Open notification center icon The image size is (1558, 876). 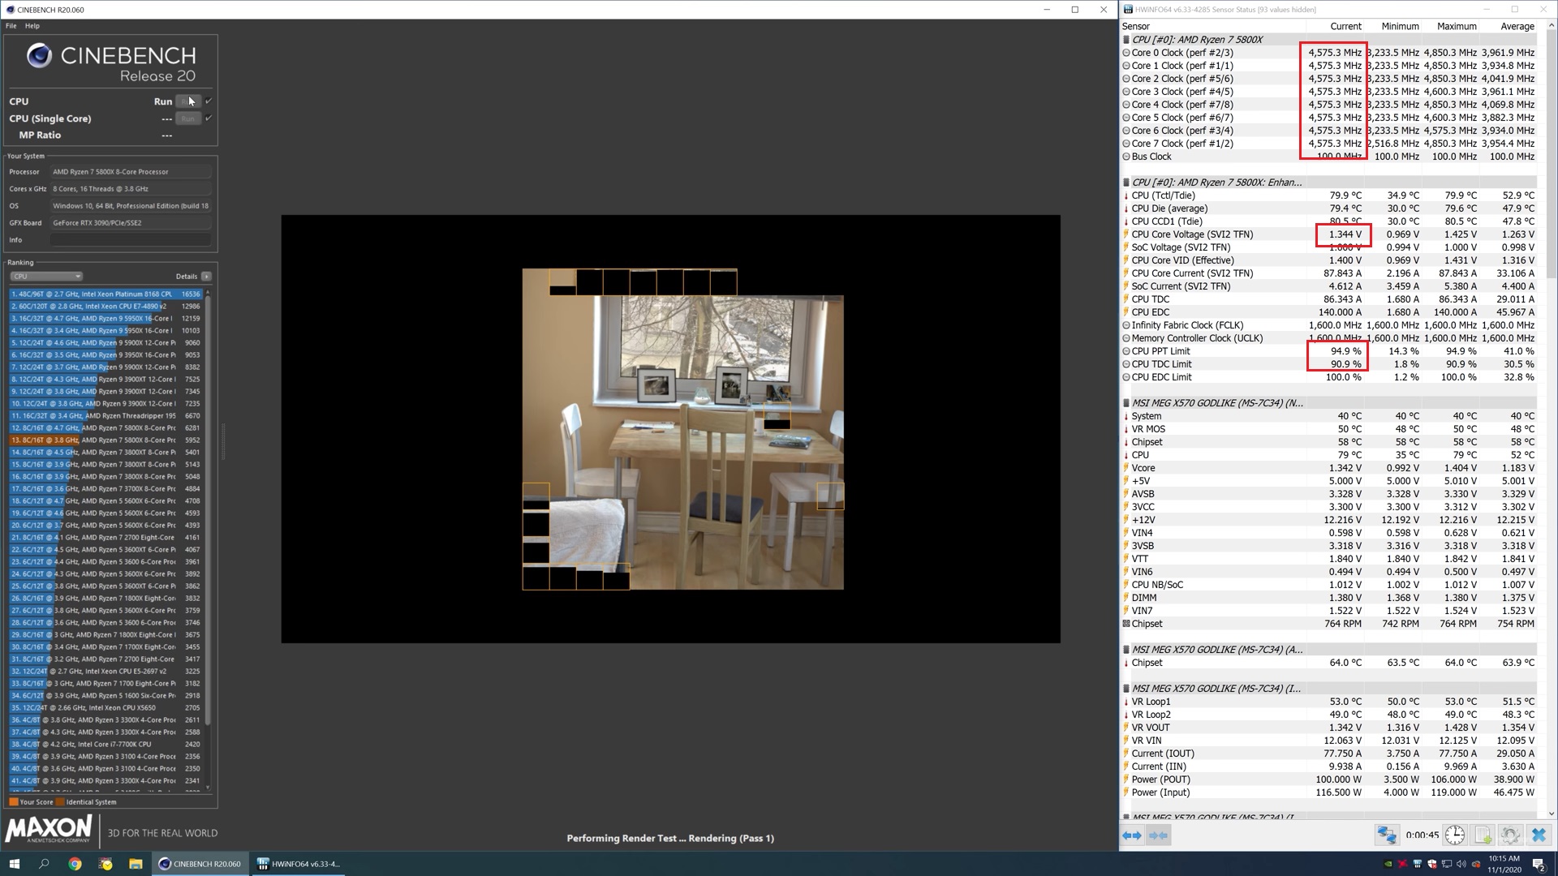click(x=1539, y=864)
